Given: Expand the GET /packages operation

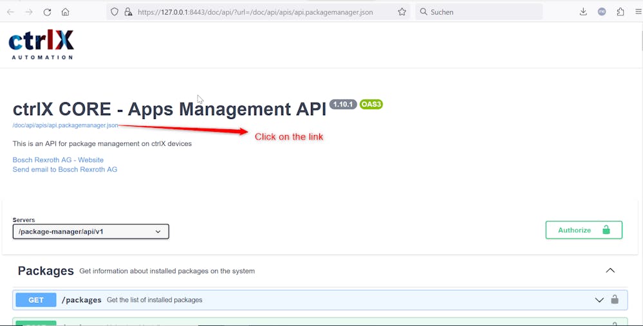Looking at the screenshot, I should [x=599, y=300].
